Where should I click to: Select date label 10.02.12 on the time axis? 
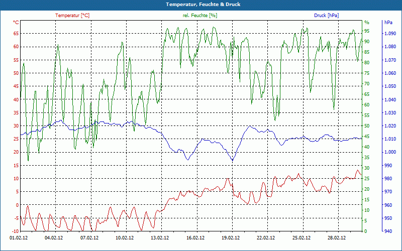[x=125, y=238]
